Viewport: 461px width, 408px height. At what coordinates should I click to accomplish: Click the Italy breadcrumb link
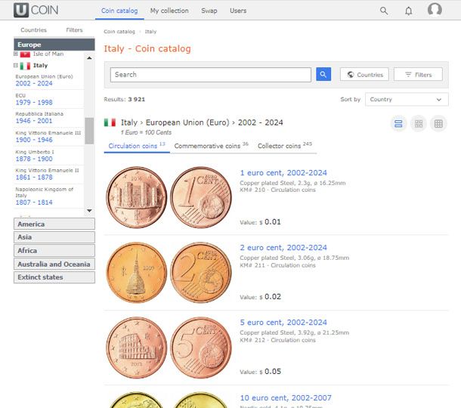[x=150, y=32]
